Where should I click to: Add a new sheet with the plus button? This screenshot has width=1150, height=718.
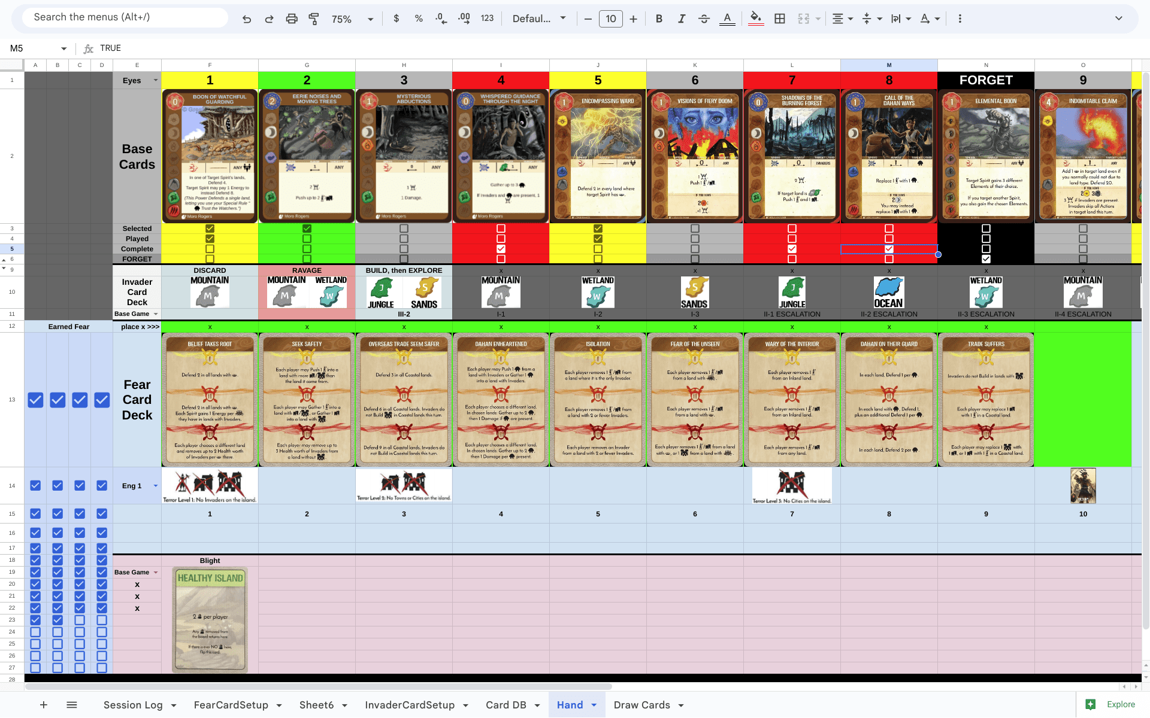click(x=43, y=705)
